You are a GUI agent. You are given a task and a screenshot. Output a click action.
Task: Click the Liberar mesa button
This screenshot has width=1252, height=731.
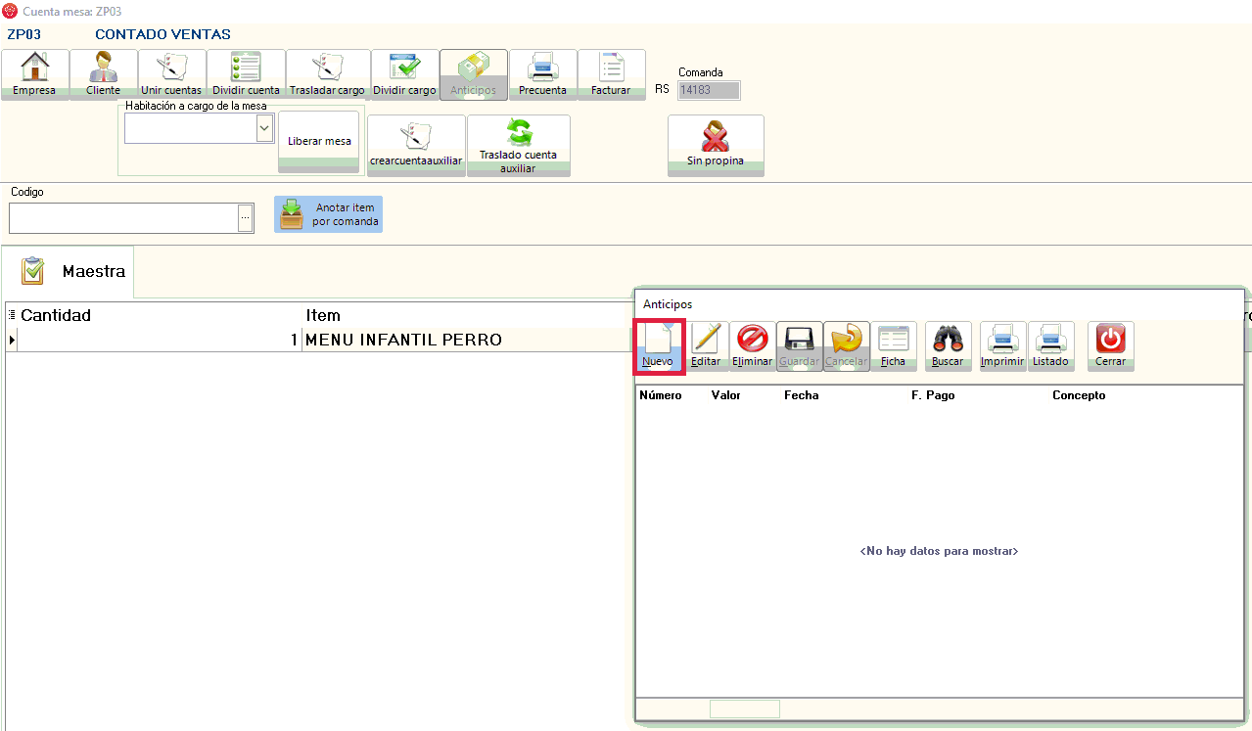[319, 141]
